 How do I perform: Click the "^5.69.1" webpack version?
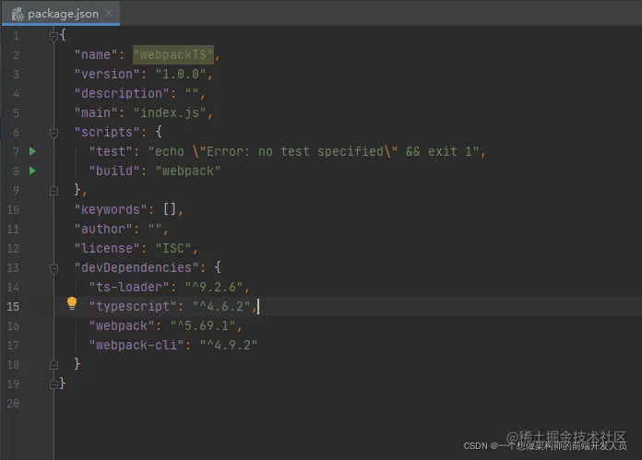[x=203, y=325]
